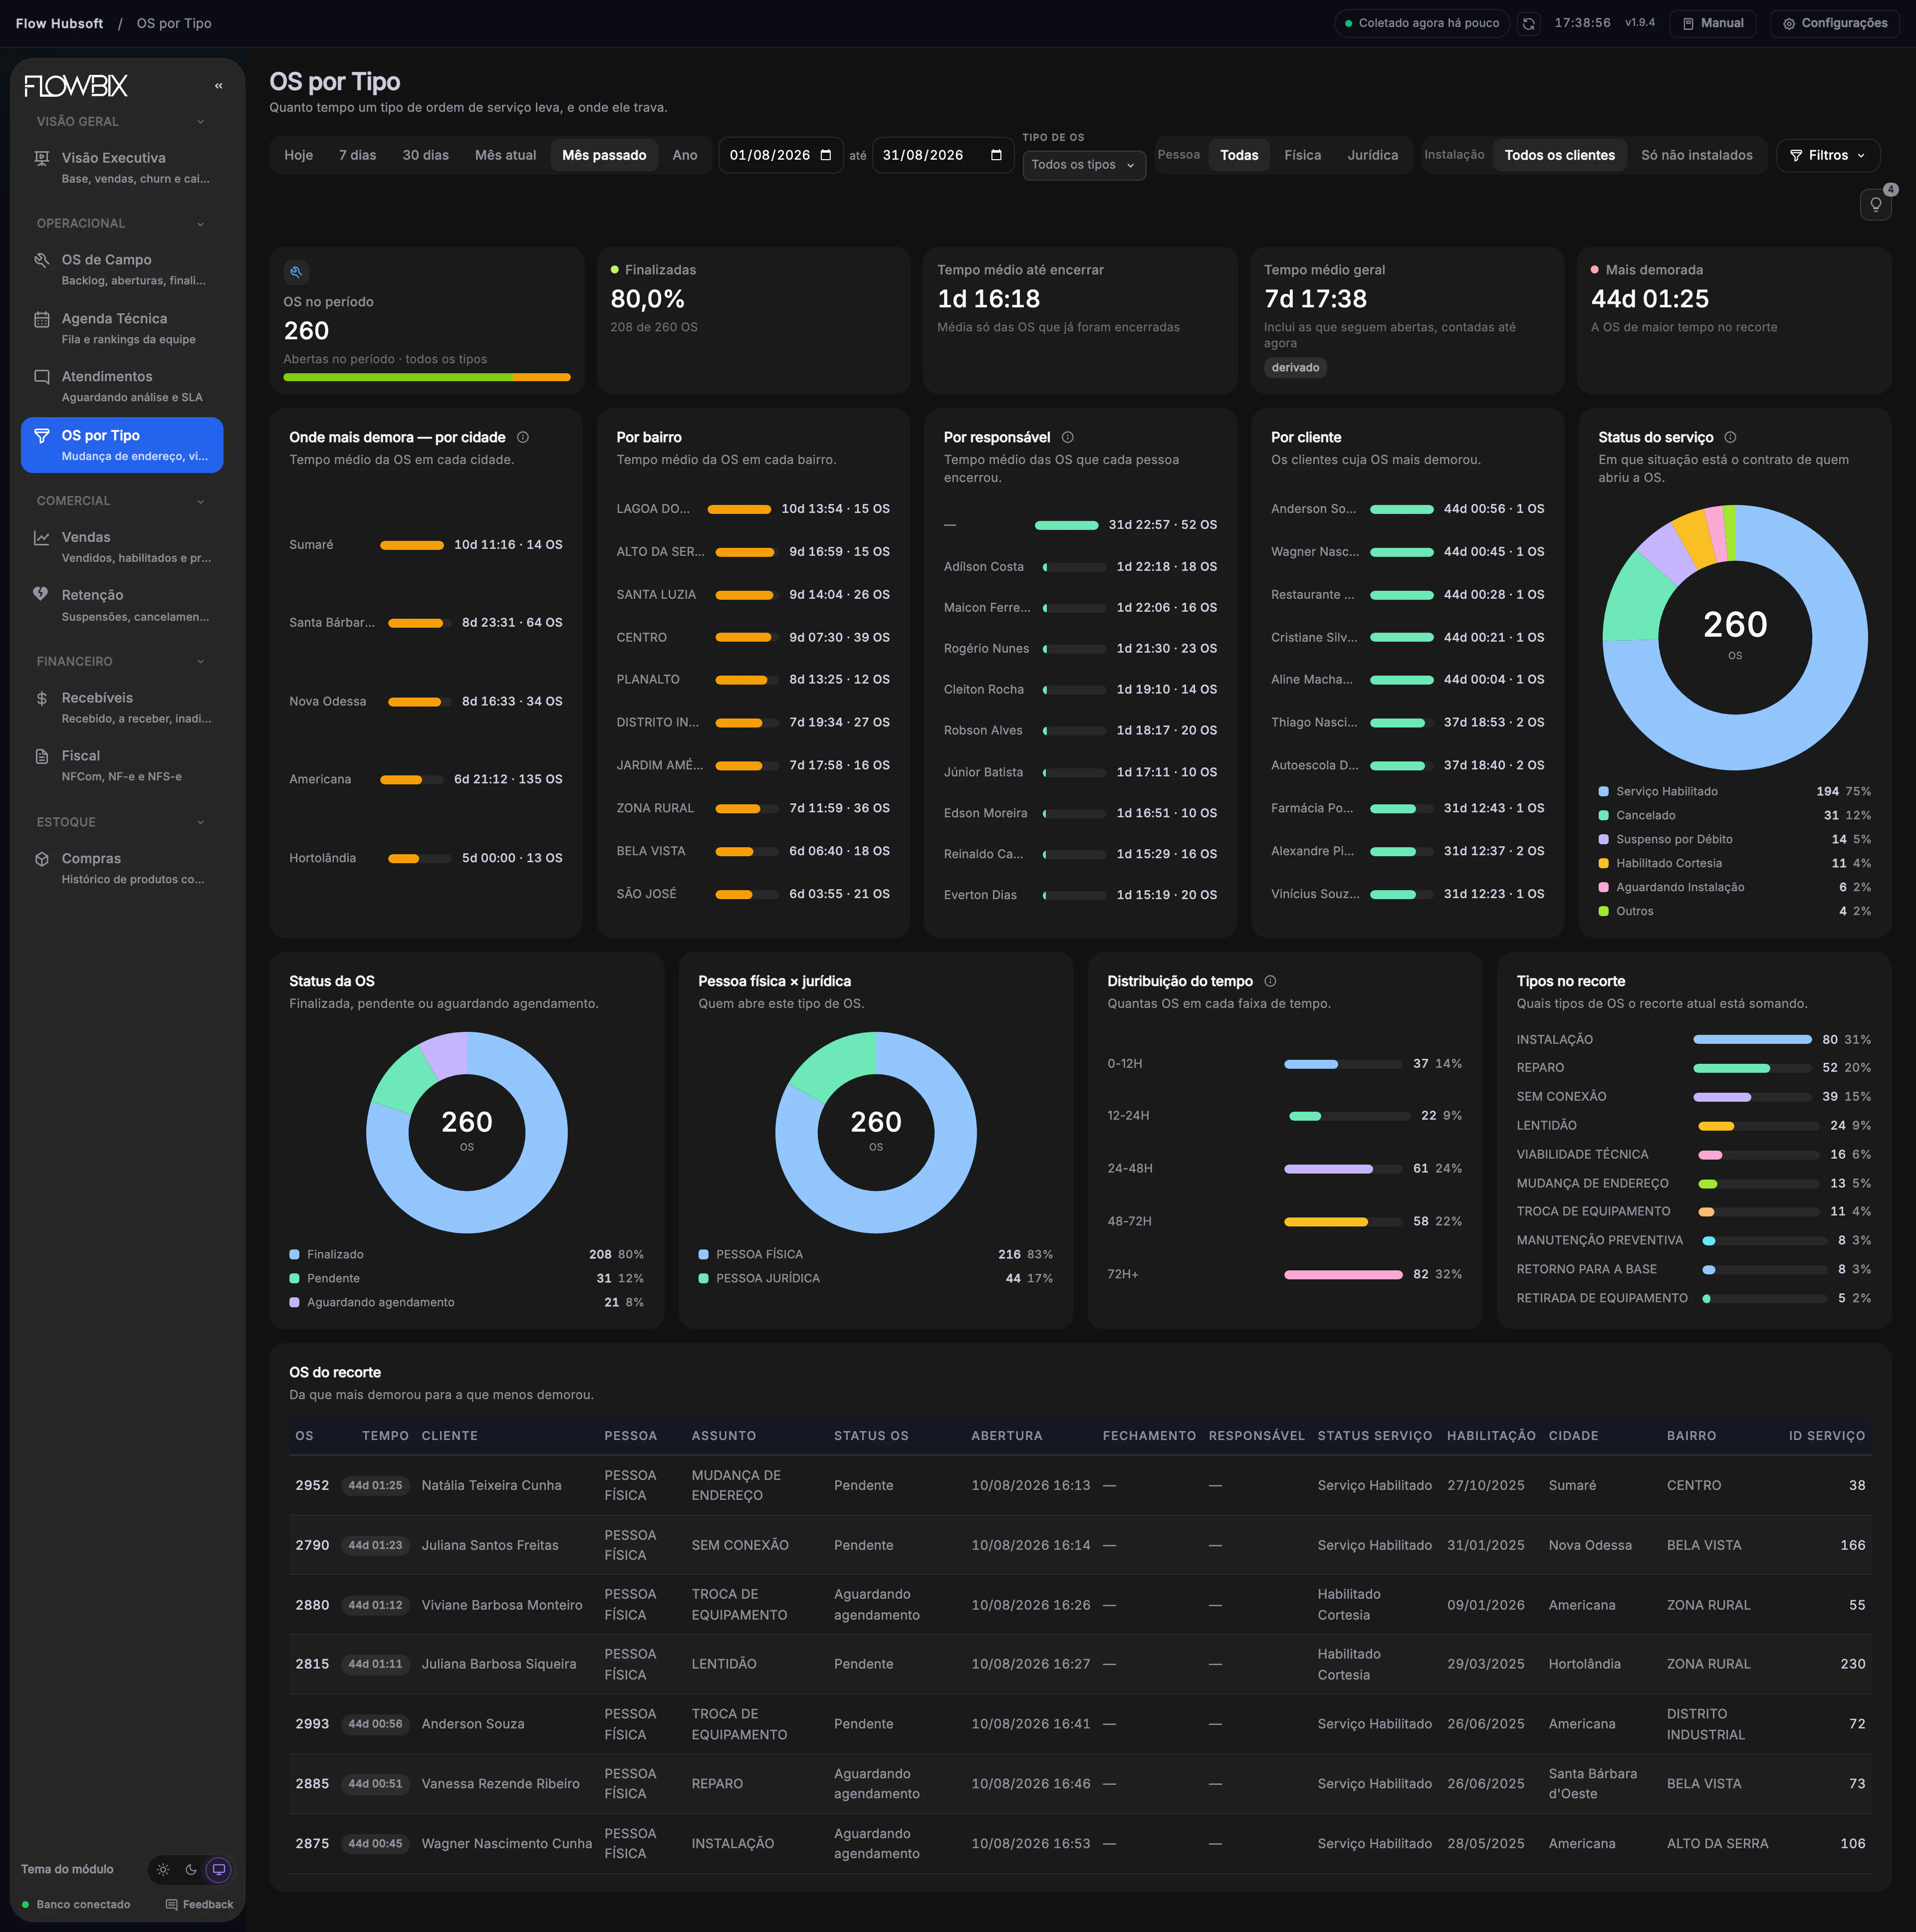This screenshot has height=1932, width=1916.
Task: Select system theme monitor icon
Action: pyautogui.click(x=218, y=1869)
